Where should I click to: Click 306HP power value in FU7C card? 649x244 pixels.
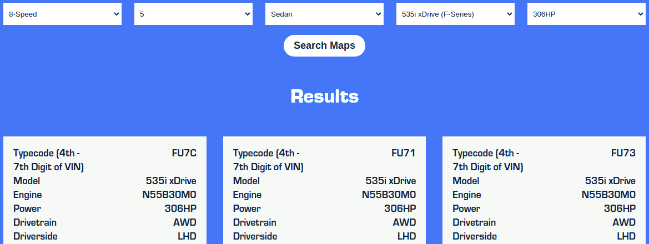(180, 209)
